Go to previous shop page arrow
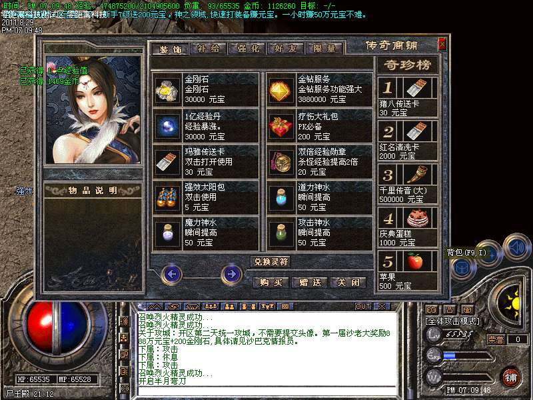The width and height of the screenshot is (533, 400). pos(172,273)
